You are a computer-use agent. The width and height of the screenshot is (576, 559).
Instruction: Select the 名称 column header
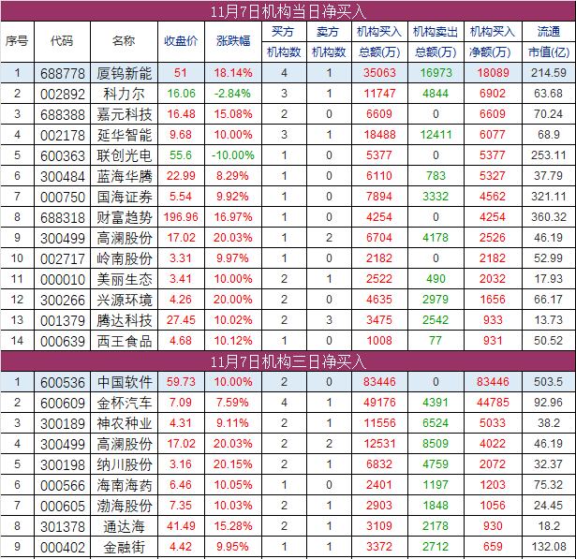tap(124, 41)
